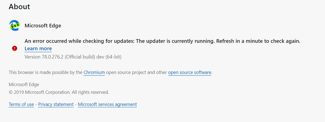This screenshot has height=122, width=325.
Task: Open the Microsoft services agreement link
Action: click(x=107, y=104)
